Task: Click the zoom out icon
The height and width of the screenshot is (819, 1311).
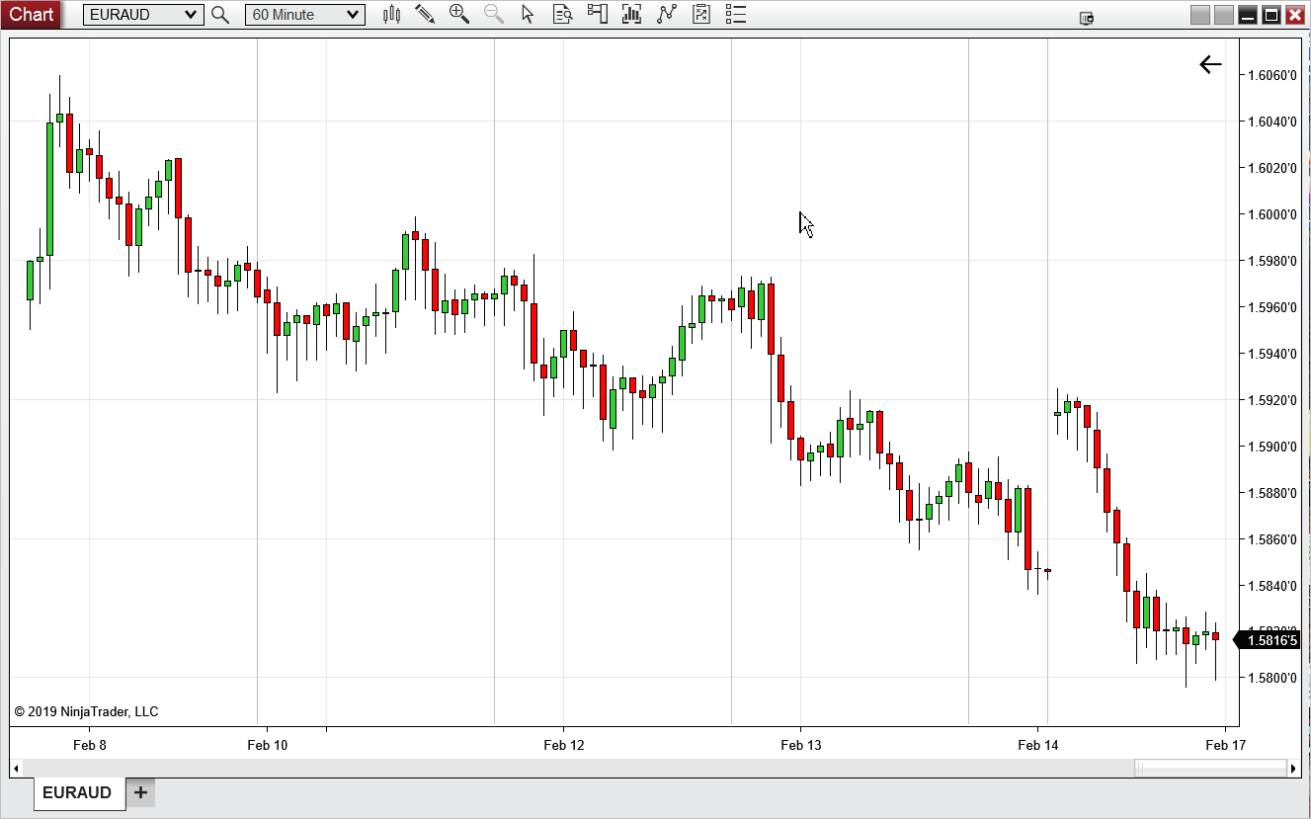Action: tap(493, 14)
